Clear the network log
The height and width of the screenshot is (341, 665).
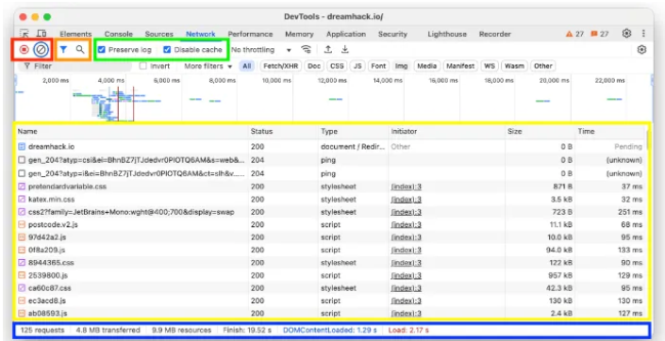click(x=42, y=50)
